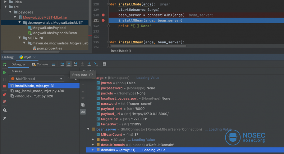Toggle the Show Watches glasses icon

tap(83, 112)
